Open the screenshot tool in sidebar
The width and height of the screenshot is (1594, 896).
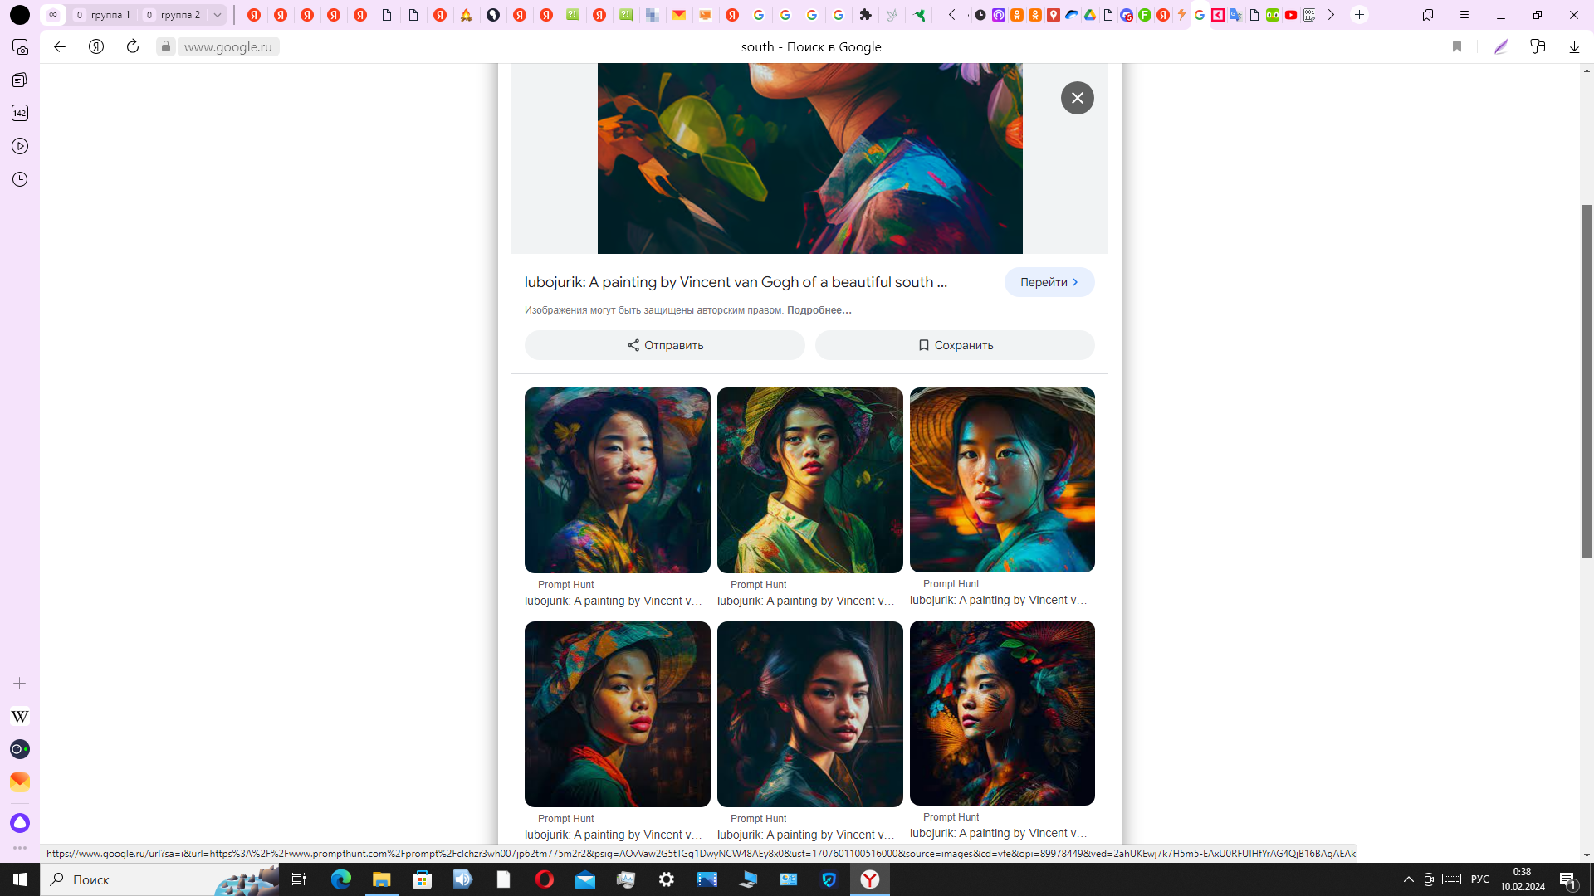[x=20, y=47]
